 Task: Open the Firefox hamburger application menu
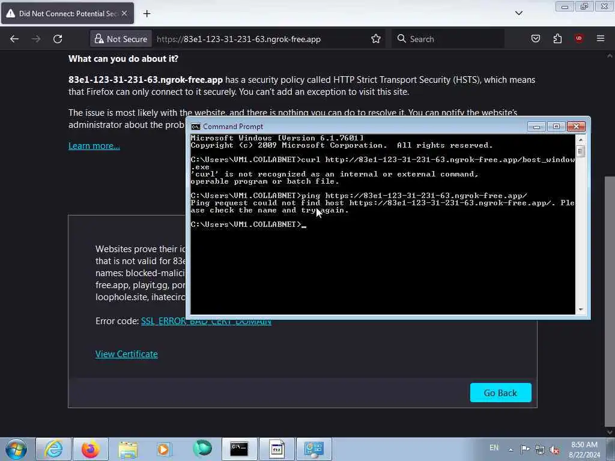[x=600, y=38]
